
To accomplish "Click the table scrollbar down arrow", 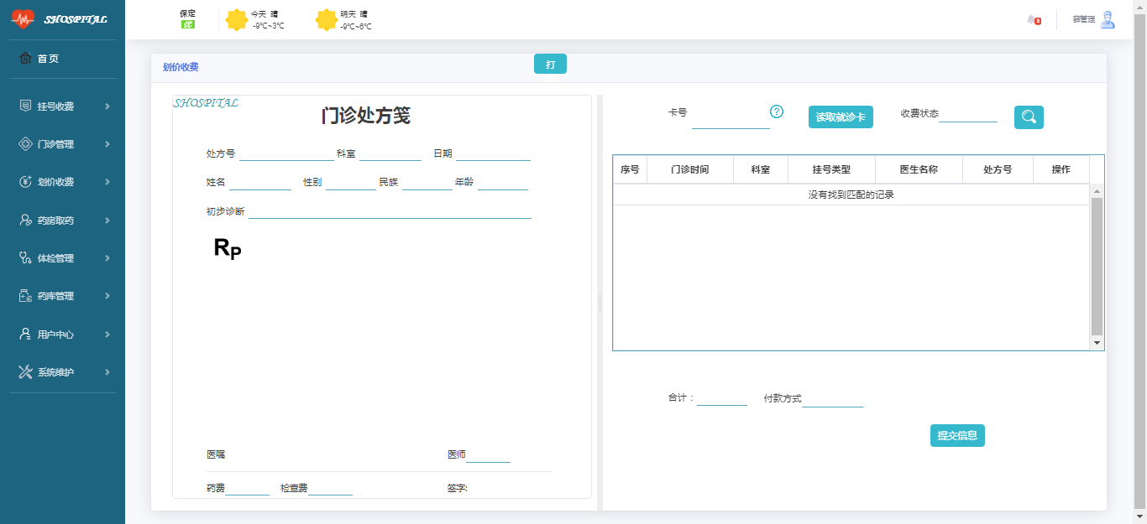I will 1097,343.
